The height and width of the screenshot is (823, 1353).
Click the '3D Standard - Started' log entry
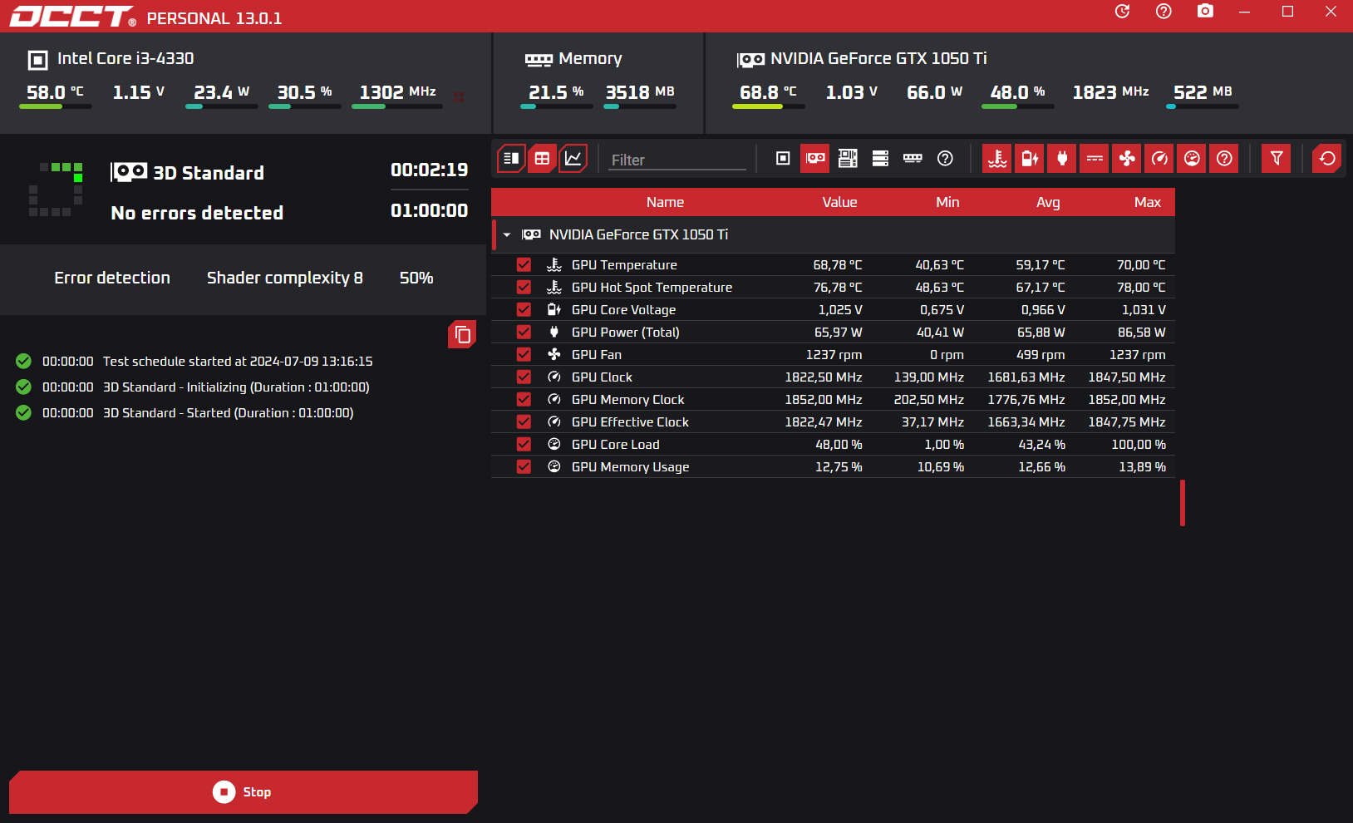(228, 413)
